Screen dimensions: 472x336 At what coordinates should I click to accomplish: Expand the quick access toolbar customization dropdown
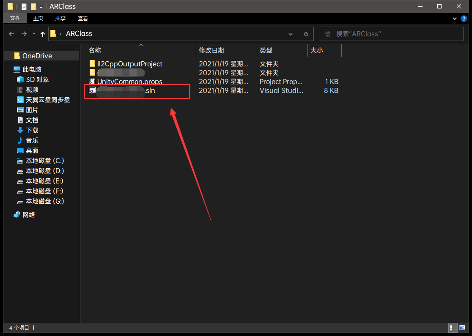point(40,6)
